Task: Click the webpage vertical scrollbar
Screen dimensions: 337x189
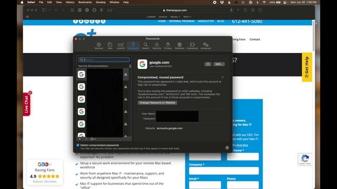Action: coord(314,36)
